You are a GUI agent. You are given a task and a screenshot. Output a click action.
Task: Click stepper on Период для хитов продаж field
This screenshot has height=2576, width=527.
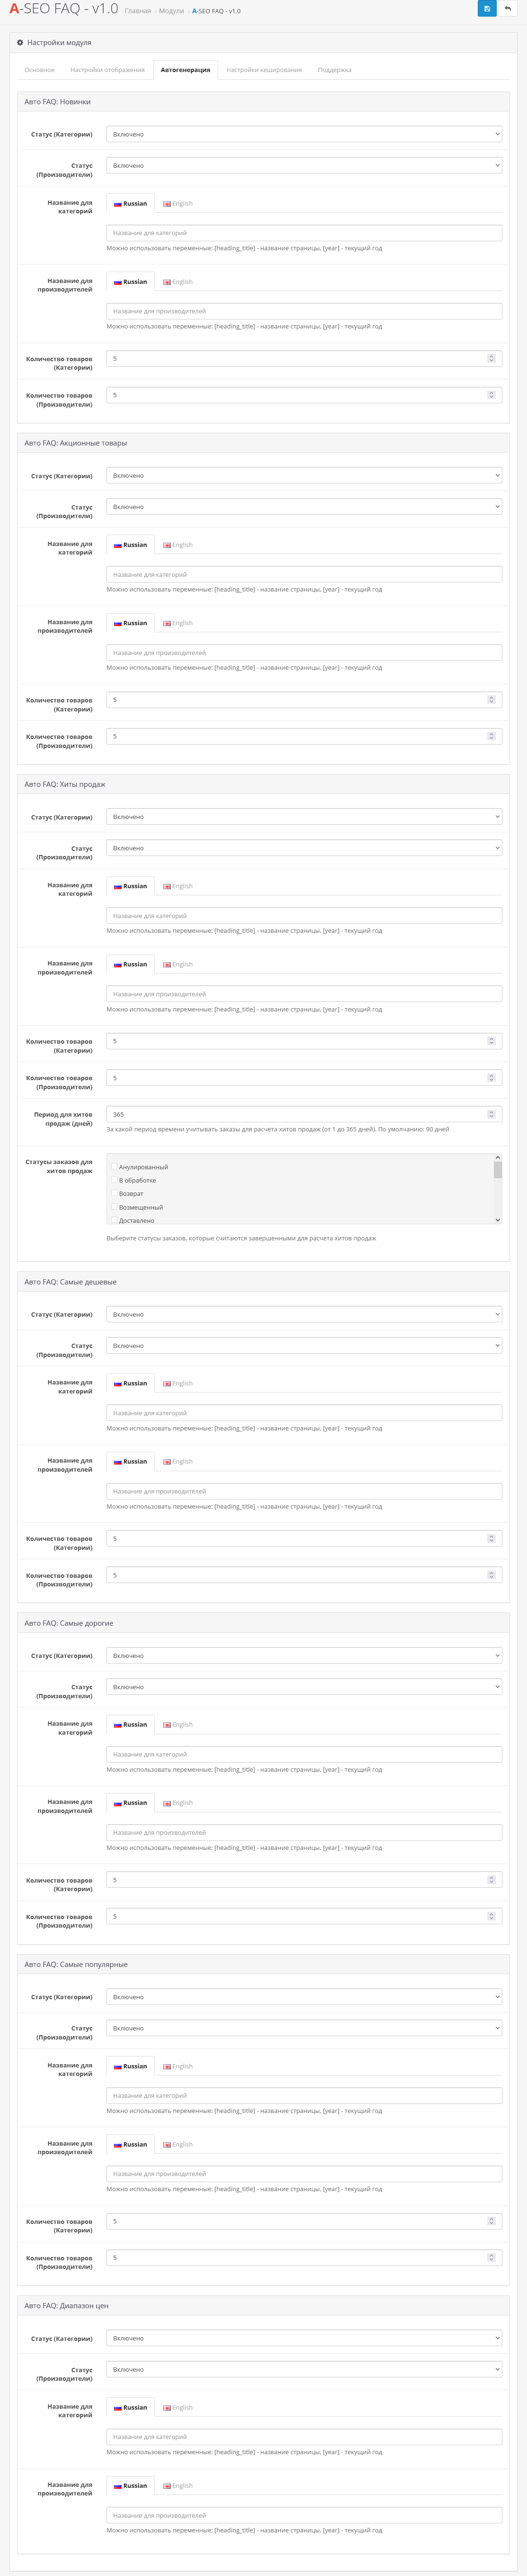[x=490, y=1114]
